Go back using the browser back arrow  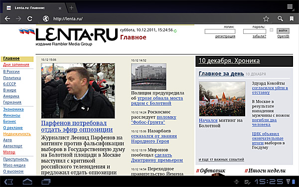coord(7,19)
